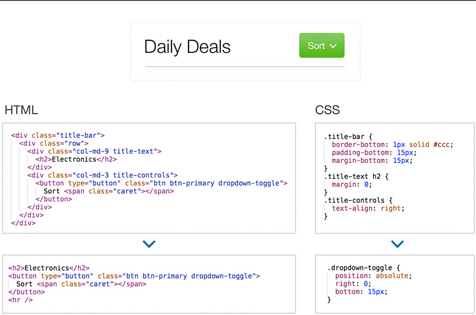Select the HTML section heading
The image size is (476, 315).
pyautogui.click(x=21, y=110)
